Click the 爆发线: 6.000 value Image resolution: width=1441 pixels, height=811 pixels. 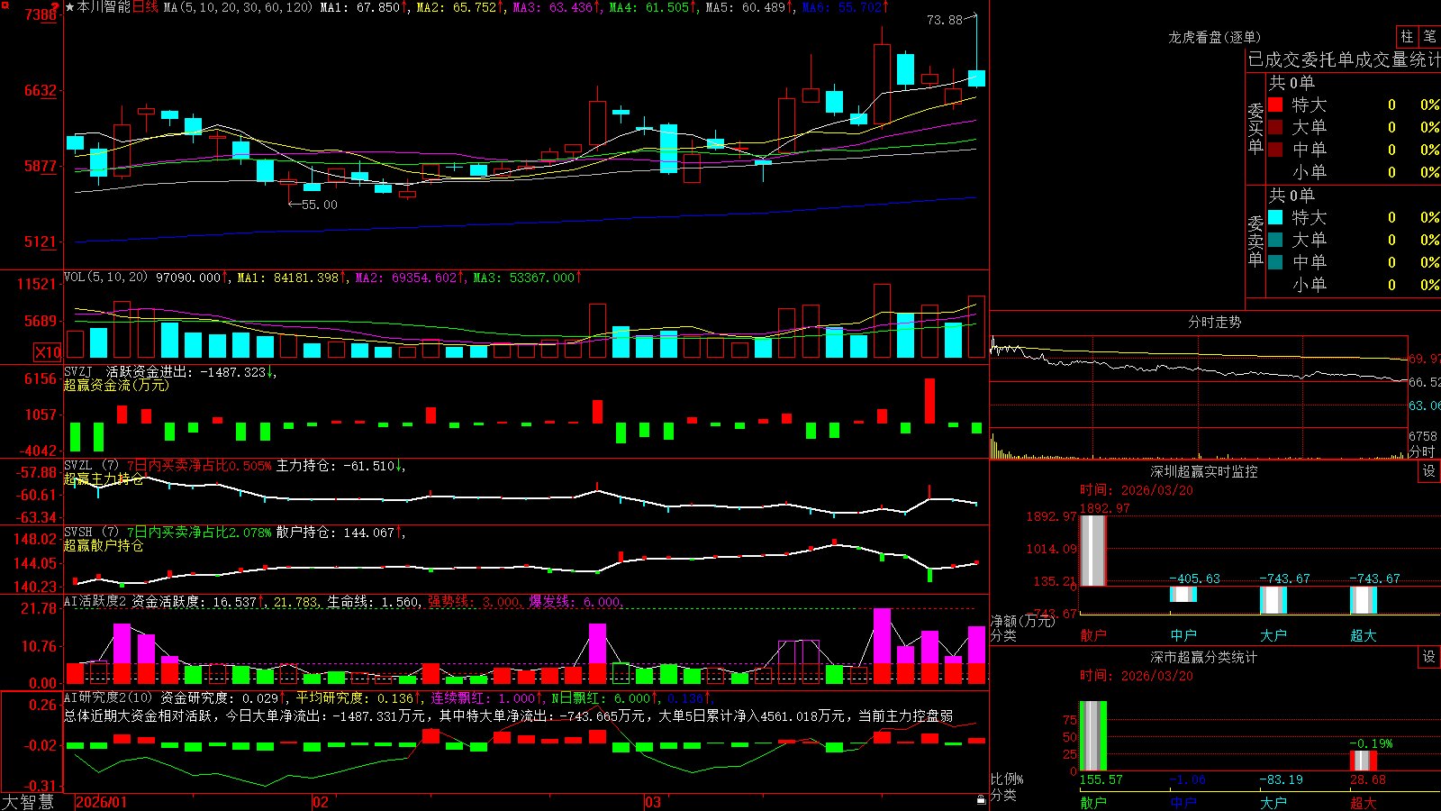pyautogui.click(x=575, y=602)
